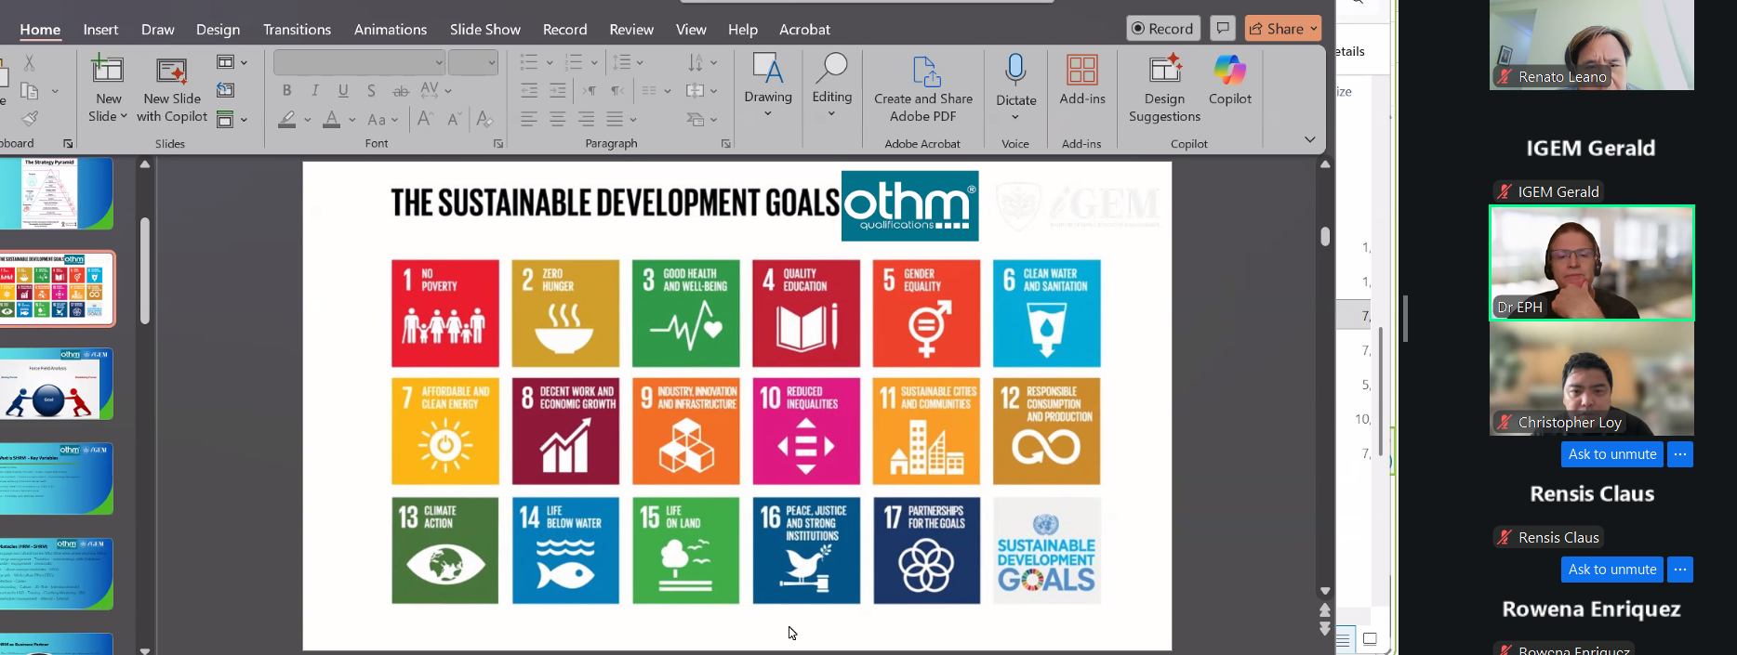Toggle Italic formatting

[315, 90]
